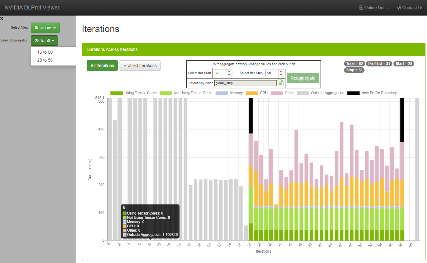Show All Iterations in the chart
427x263 pixels.
pos(102,66)
